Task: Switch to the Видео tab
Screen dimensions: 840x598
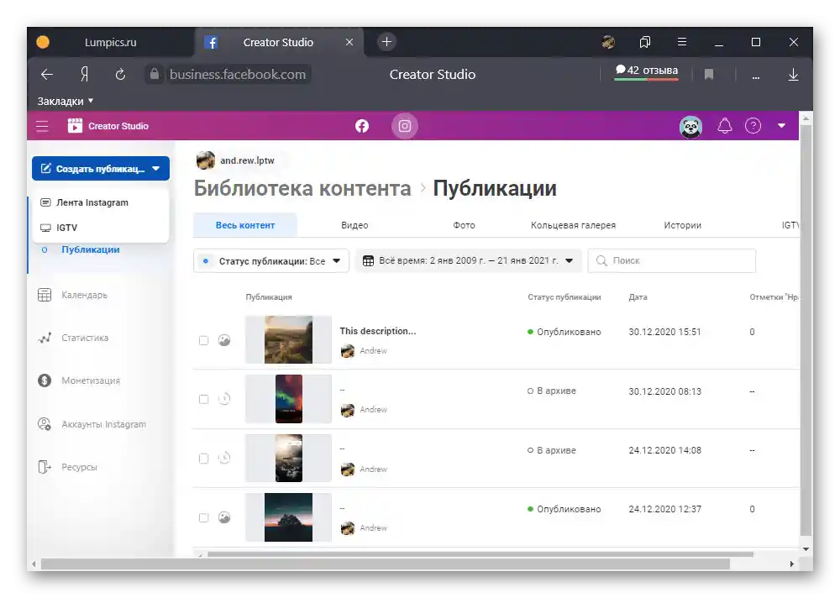Action: (x=354, y=225)
